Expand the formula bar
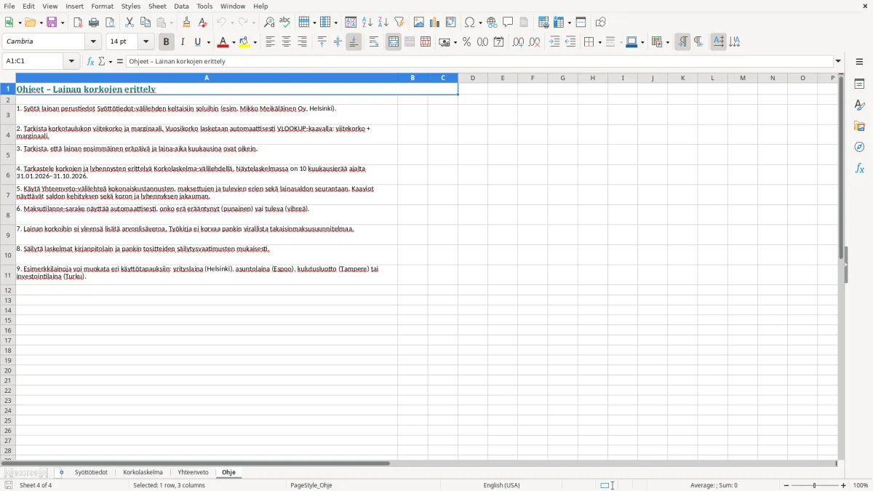The height and width of the screenshot is (491, 873). [x=838, y=61]
